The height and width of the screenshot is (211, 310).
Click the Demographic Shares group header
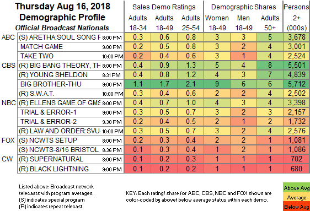pyautogui.click(x=243, y=7)
